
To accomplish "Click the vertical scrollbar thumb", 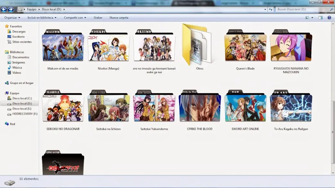I will 333,132.
